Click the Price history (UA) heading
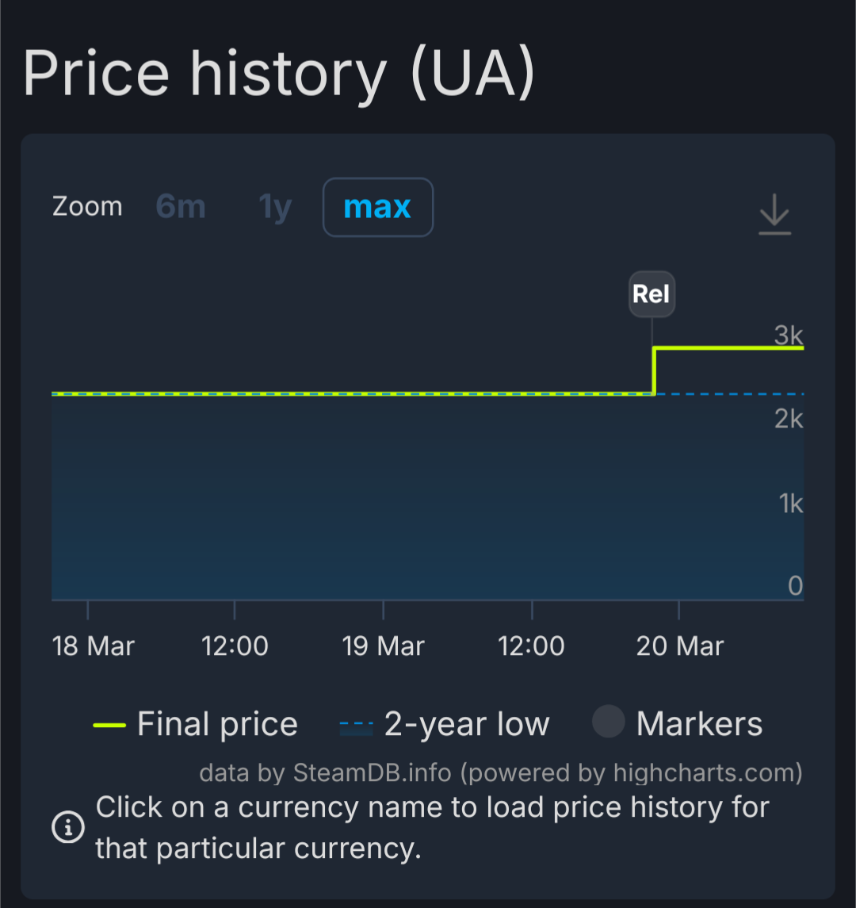This screenshot has height=908, width=856. (x=279, y=75)
